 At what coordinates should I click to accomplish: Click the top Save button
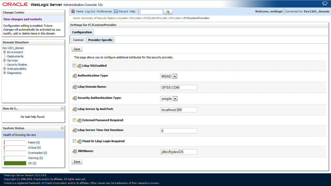[x=77, y=49]
